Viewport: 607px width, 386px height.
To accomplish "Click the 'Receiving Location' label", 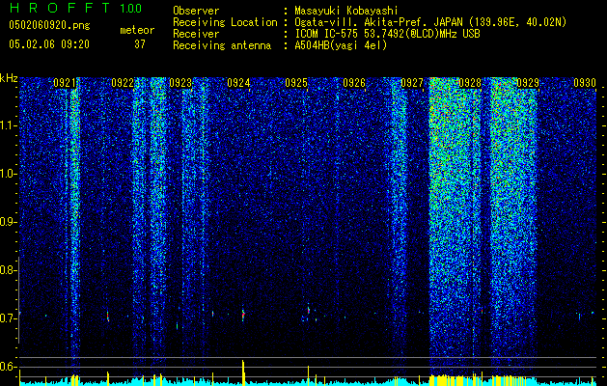I will point(225,22).
